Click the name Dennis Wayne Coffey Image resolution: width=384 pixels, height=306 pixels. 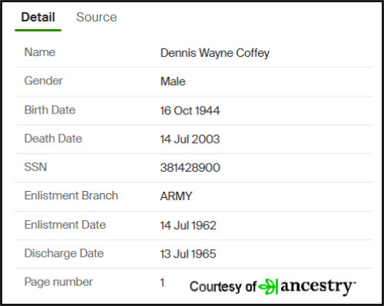(215, 53)
